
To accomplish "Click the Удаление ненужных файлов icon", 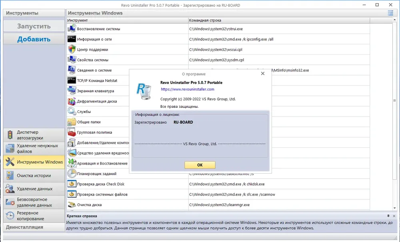I will pos(10,148).
